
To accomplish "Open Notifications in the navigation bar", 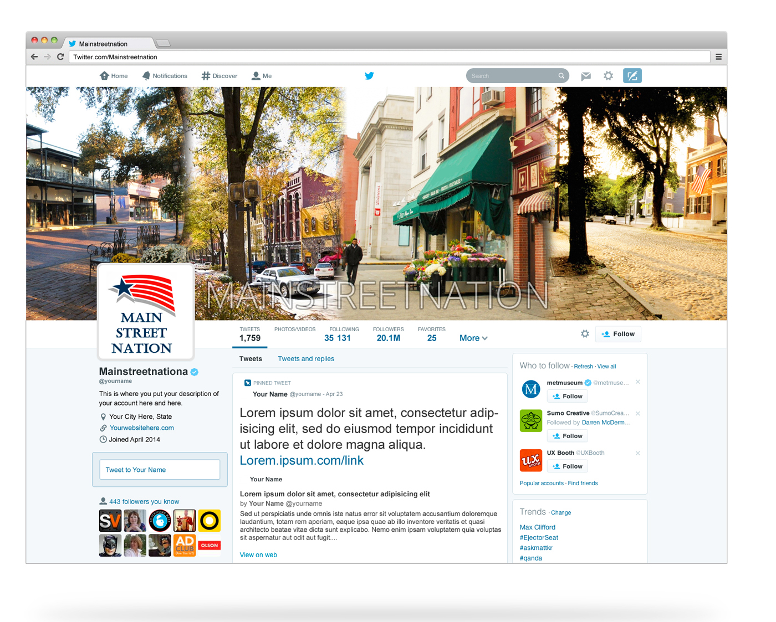I will (165, 76).
